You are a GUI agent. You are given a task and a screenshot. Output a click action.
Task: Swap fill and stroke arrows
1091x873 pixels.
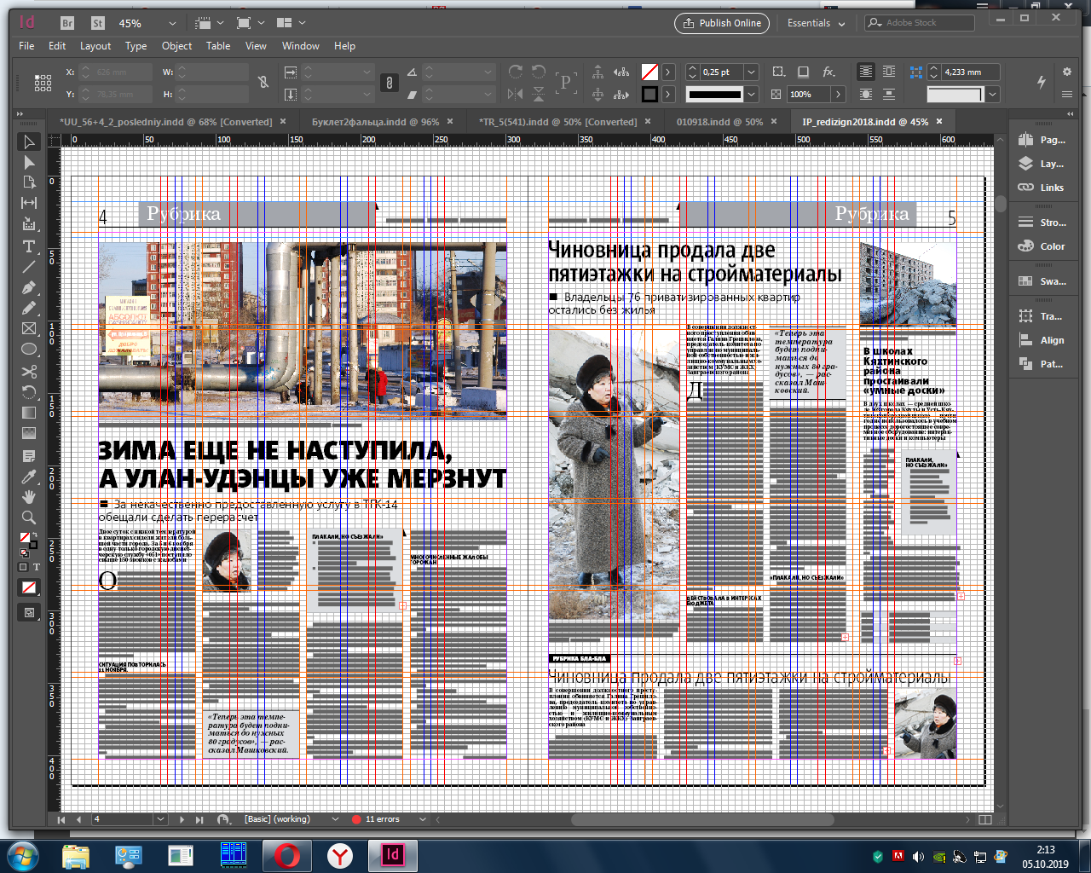click(34, 536)
